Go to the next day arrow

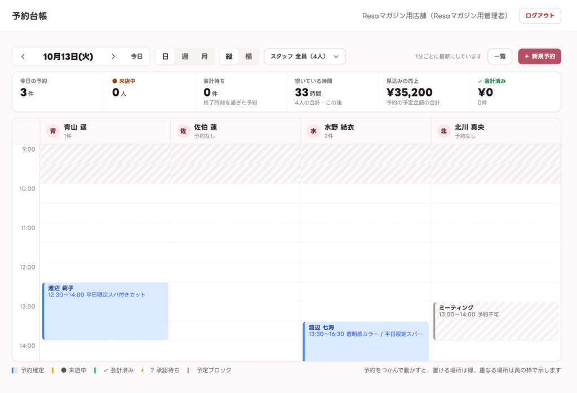click(x=113, y=56)
